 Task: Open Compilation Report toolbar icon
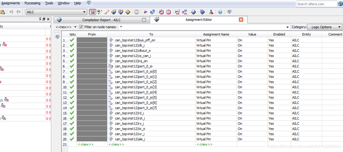click(193, 12)
